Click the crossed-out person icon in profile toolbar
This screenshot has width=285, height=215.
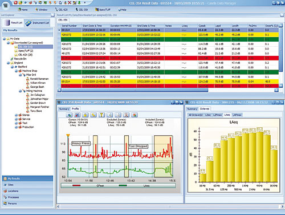[126, 115]
